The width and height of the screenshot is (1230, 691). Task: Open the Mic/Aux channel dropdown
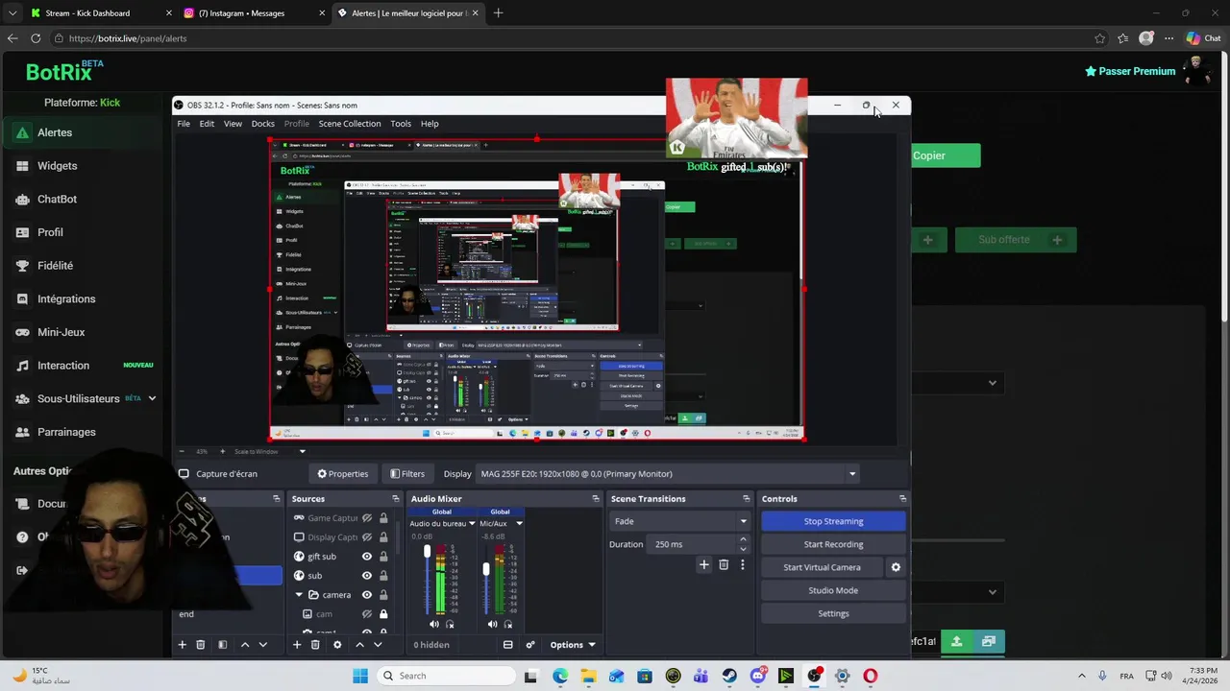pos(519,524)
